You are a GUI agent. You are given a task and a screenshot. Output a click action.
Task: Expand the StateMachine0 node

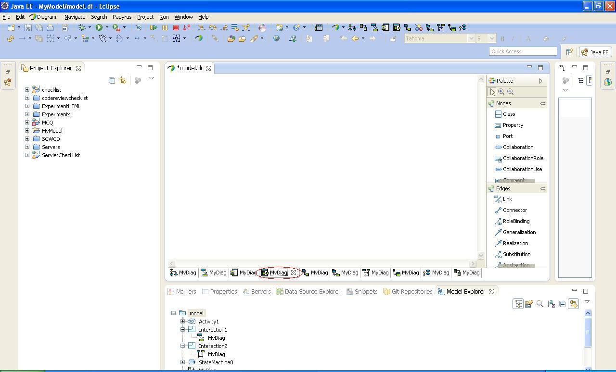click(x=183, y=362)
